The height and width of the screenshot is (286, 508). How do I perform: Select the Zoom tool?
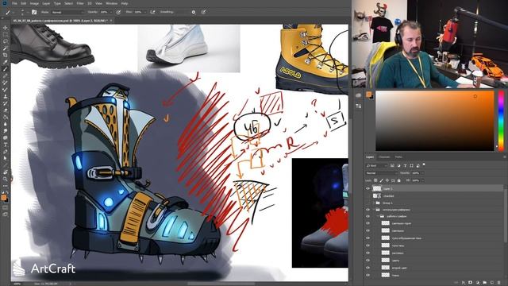click(6, 179)
